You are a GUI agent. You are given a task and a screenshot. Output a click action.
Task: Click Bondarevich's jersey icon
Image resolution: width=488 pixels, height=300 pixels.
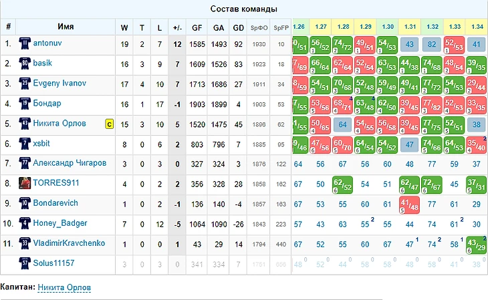tap(25, 204)
